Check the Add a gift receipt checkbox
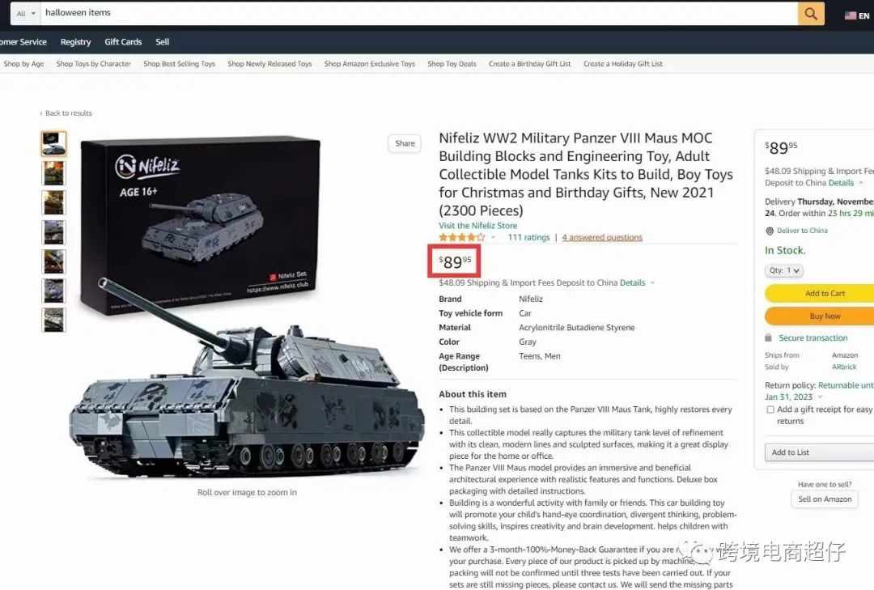Viewport: 874px width, 590px height. coord(770,410)
